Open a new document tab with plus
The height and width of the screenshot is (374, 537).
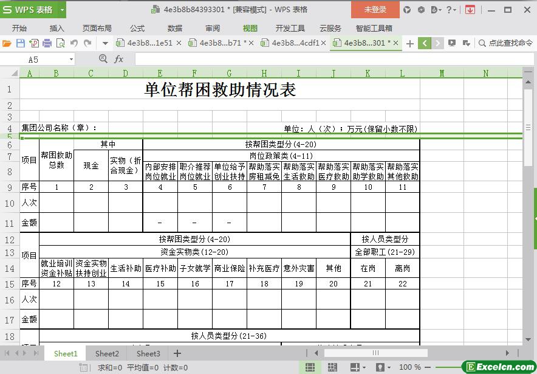tap(410, 43)
